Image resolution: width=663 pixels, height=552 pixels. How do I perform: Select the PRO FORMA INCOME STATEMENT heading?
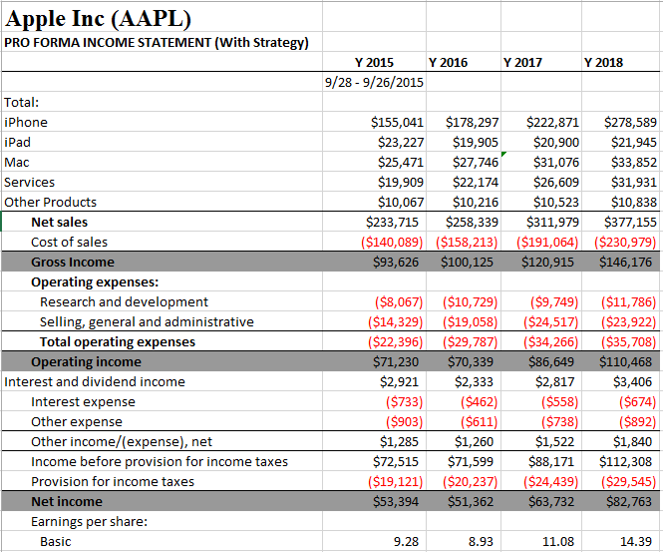(x=157, y=42)
